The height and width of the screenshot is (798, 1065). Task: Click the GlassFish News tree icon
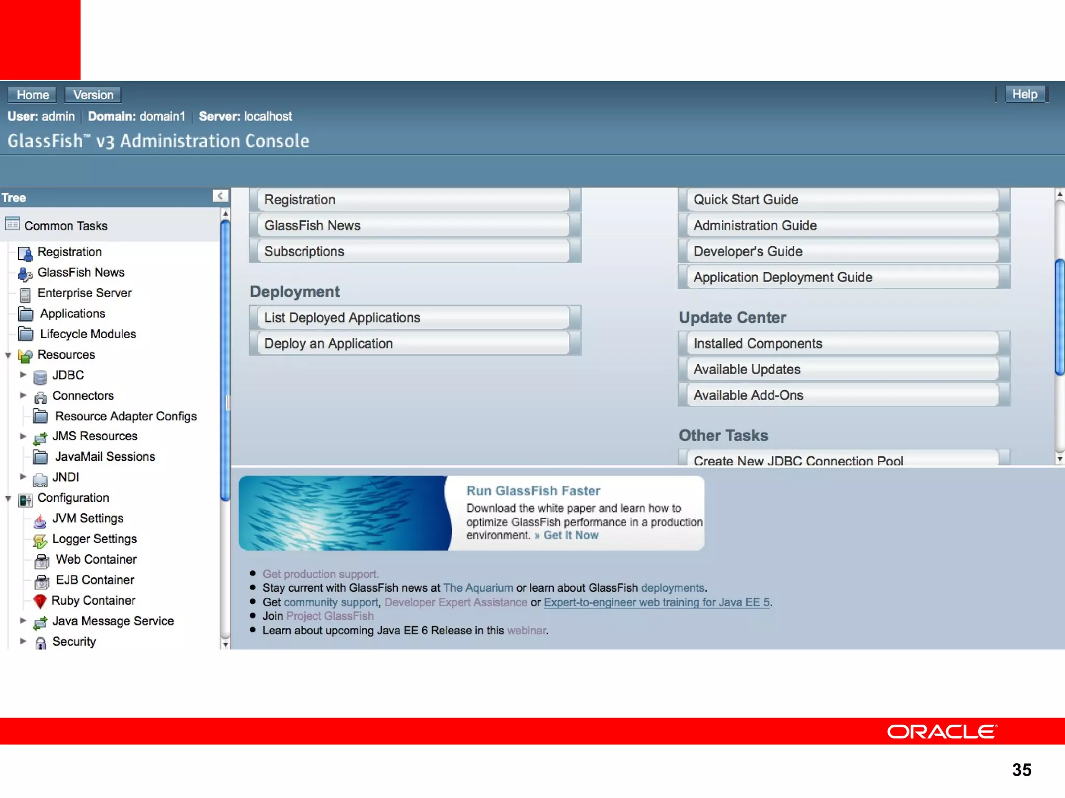pos(25,274)
